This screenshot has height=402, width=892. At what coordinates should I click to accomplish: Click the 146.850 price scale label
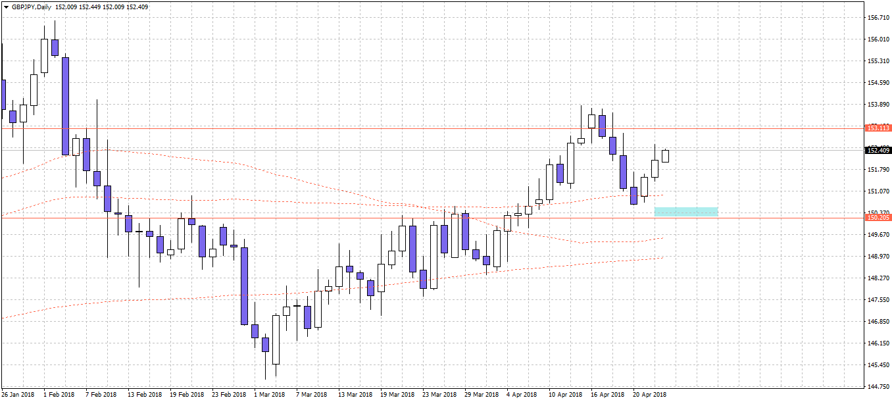[879, 321]
